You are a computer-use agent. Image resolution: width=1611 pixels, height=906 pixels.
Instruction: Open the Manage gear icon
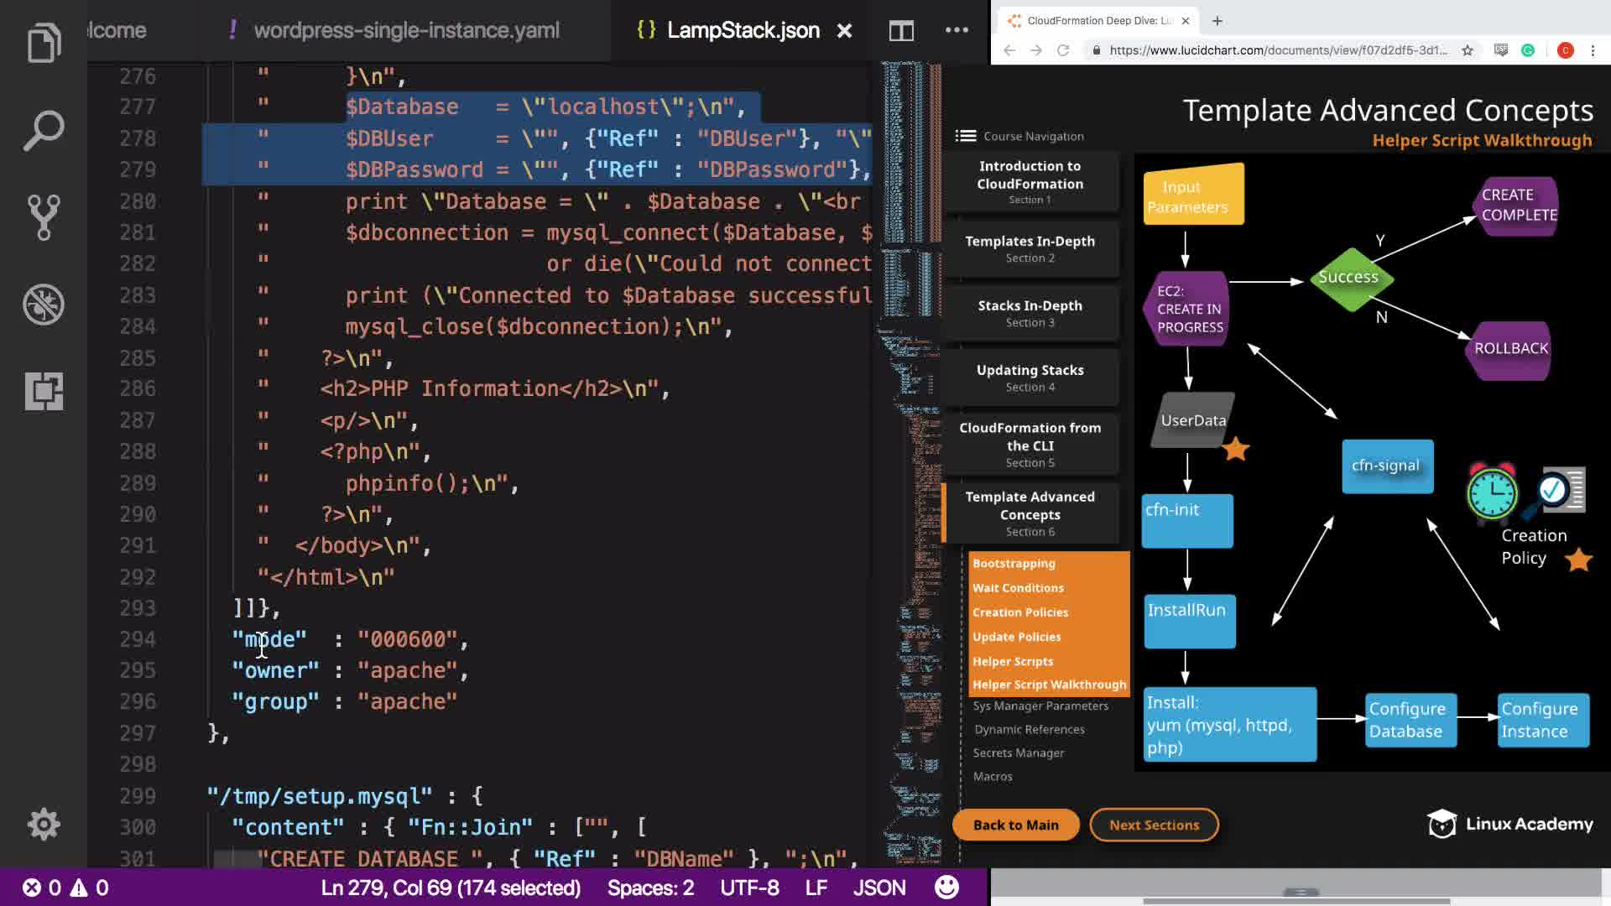[44, 825]
